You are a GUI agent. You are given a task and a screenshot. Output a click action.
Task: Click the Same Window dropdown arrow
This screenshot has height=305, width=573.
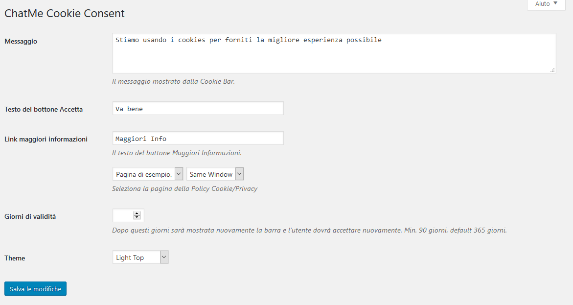coord(239,174)
